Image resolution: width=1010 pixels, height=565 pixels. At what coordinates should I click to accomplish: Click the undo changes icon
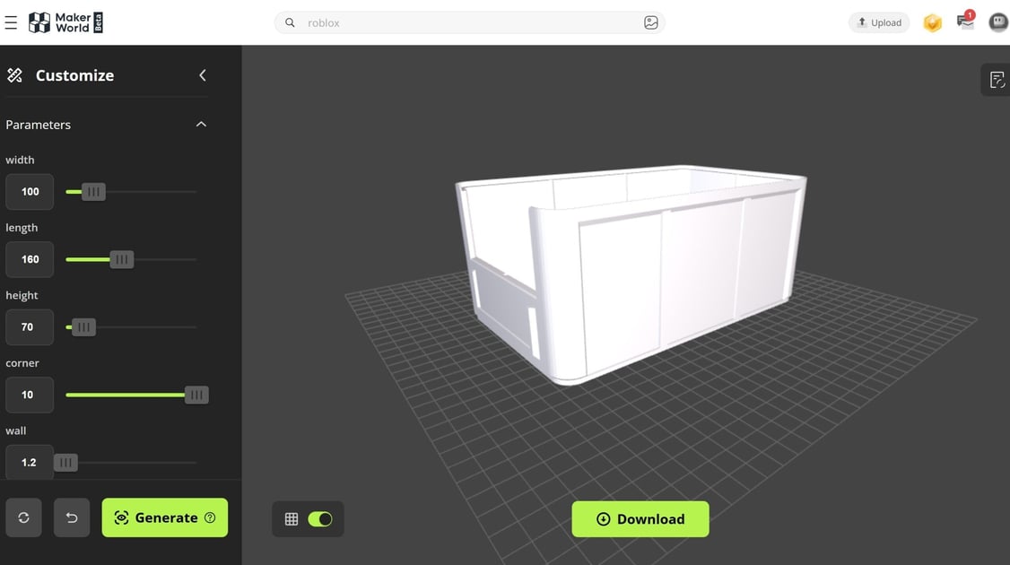click(72, 517)
